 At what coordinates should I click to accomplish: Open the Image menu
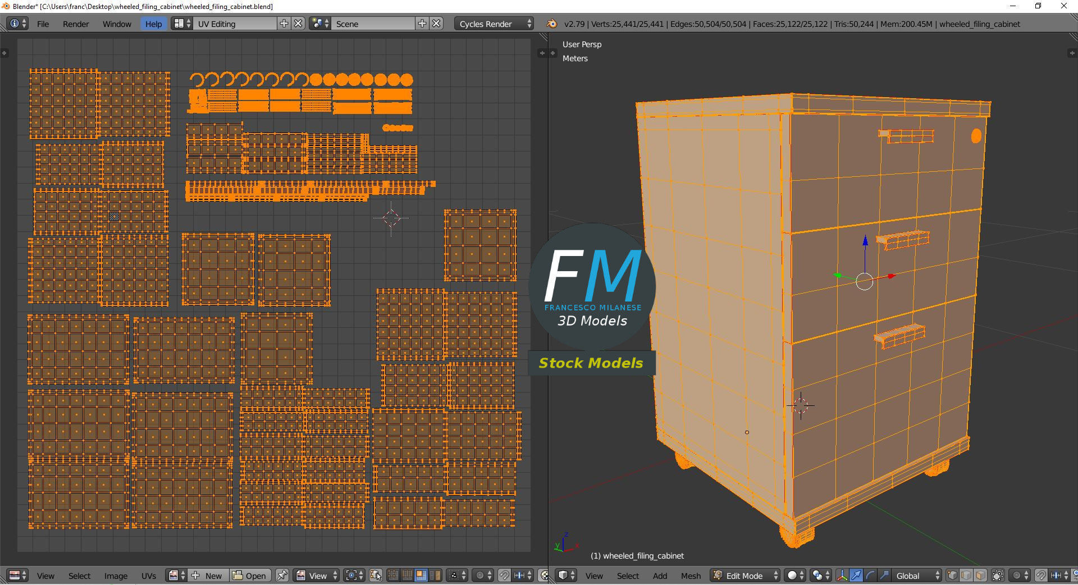(116, 575)
